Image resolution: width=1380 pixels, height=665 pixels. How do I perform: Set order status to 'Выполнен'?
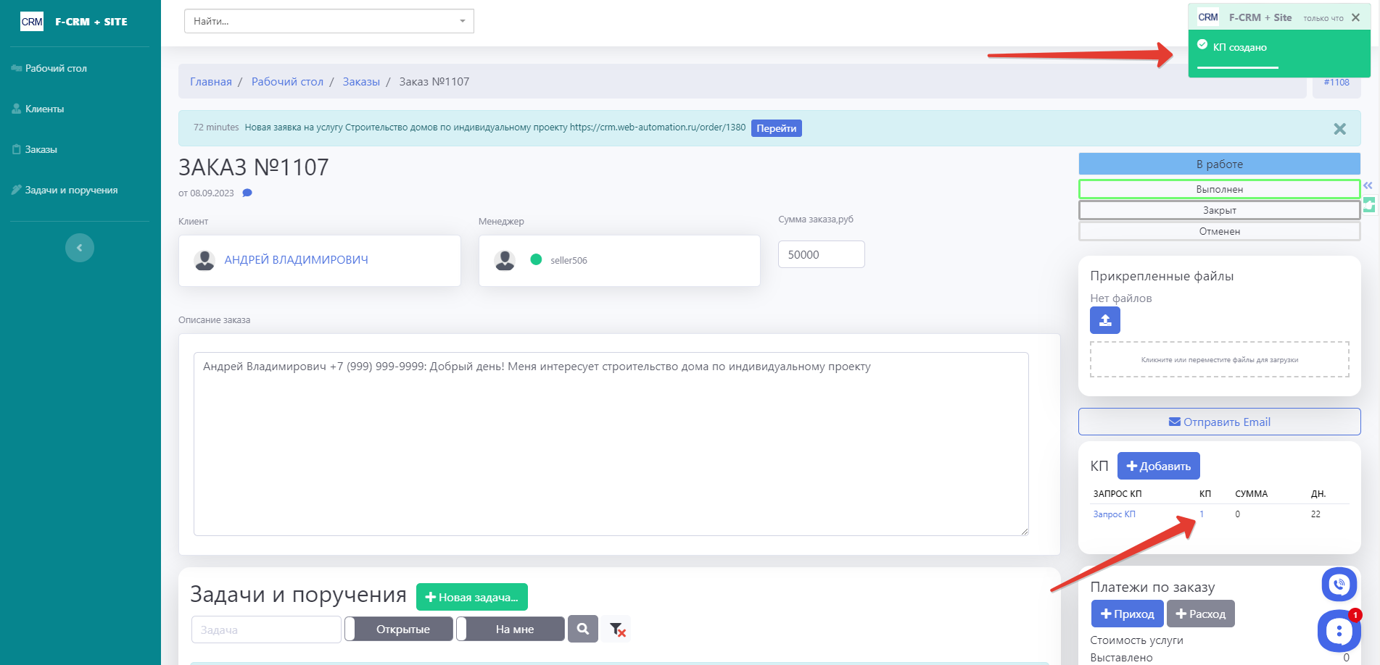1219,189
